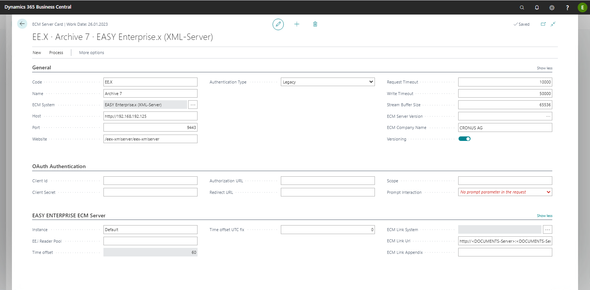Open the settings gear icon
Image resolution: width=590 pixels, height=290 pixels.
[x=552, y=7]
